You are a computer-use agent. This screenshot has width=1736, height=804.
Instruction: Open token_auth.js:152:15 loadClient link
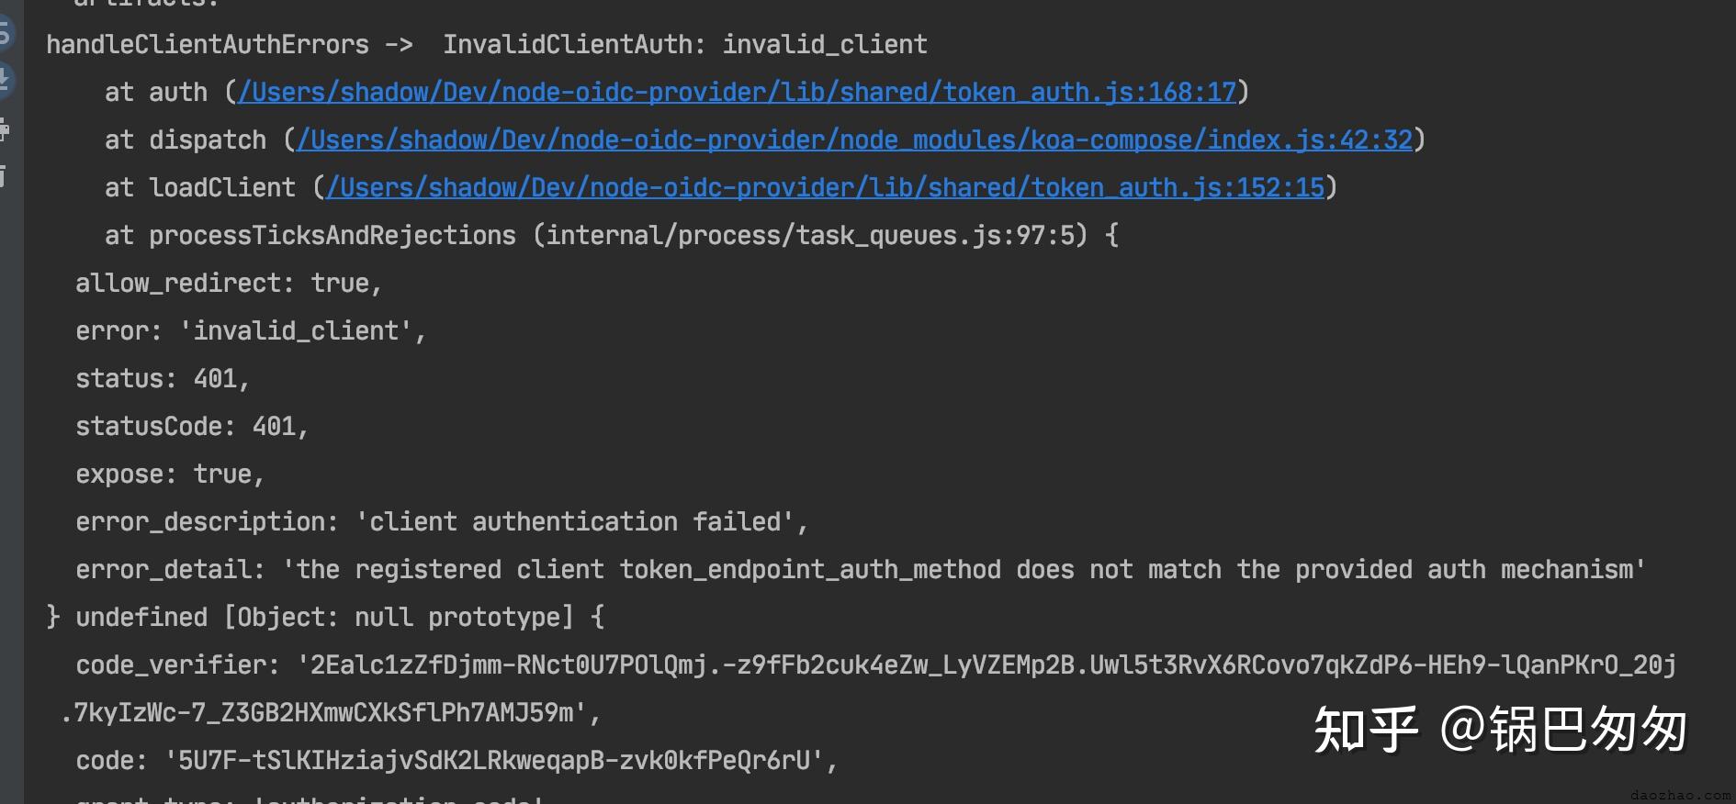[826, 187]
